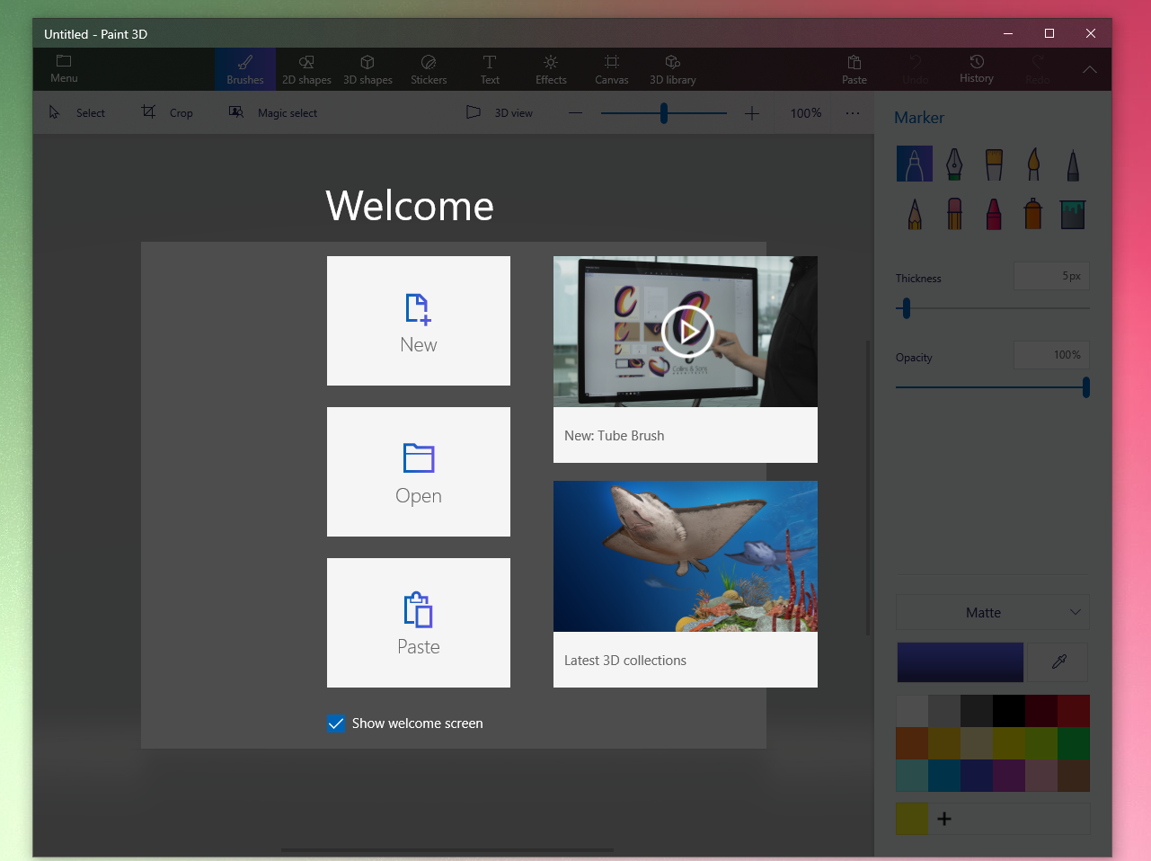Collapse the ribbon with the chevron arrow

[1089, 69]
